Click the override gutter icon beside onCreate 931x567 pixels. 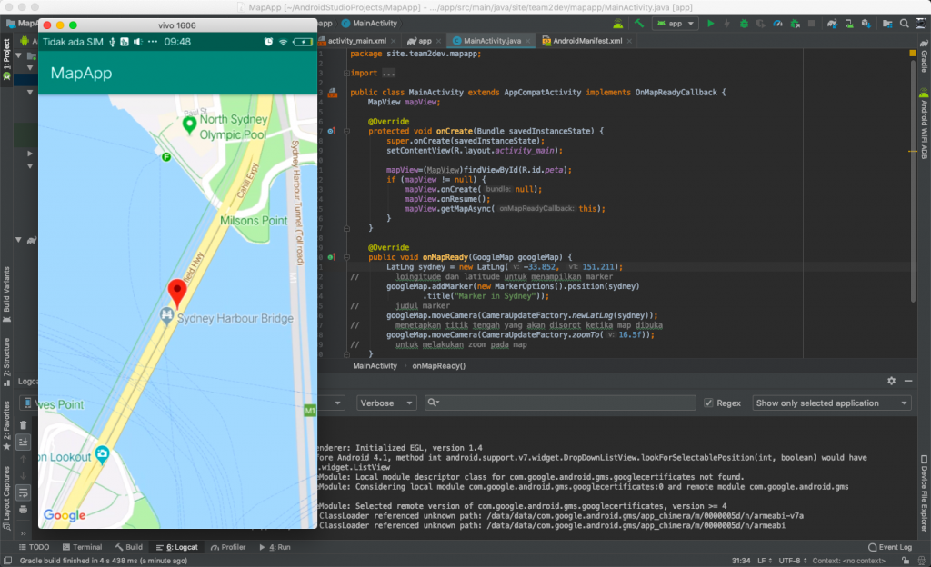pos(331,131)
